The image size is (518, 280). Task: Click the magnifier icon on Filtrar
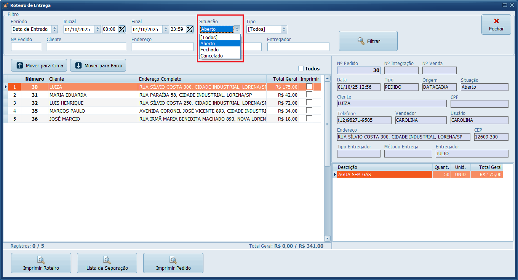click(x=361, y=41)
